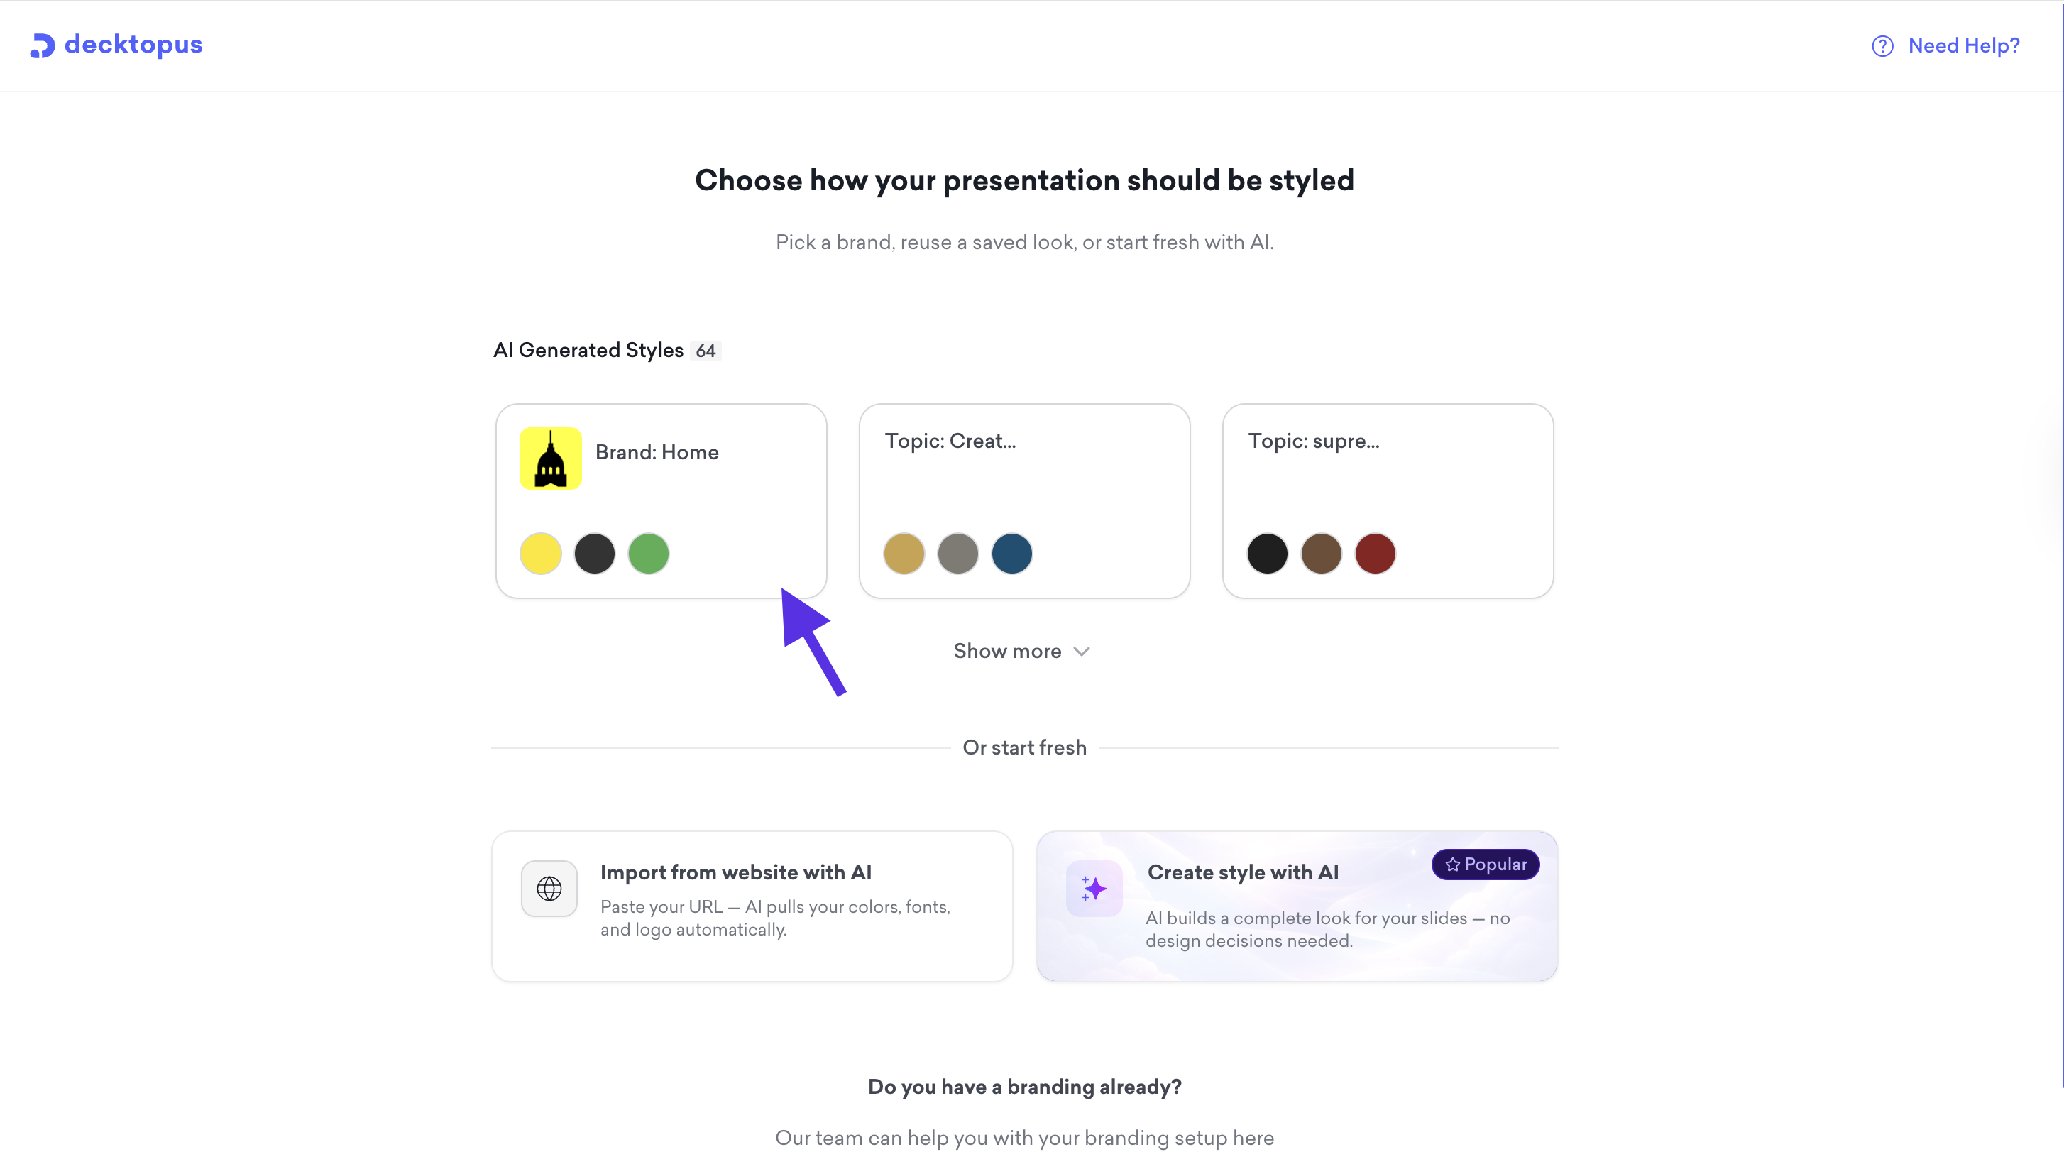Click the navy blue color swatch
The image size is (2064, 1174).
1012,554
